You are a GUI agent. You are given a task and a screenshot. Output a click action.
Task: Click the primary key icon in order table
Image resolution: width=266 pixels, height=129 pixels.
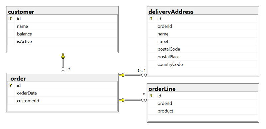11,86
